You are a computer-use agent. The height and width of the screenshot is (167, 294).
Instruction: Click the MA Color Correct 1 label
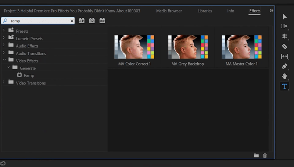(x=134, y=64)
